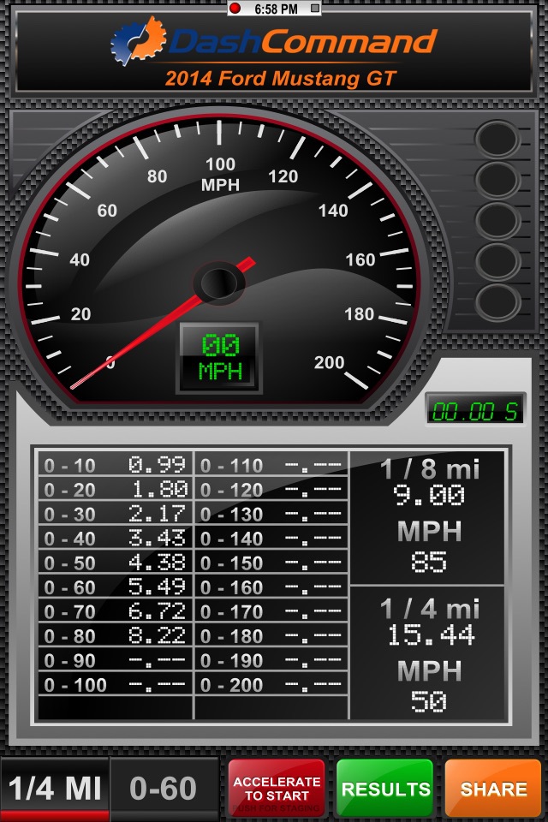Viewport: 548px width, 822px height.
Task: Select the 0 - 10 time 0.99
Action: (157, 464)
